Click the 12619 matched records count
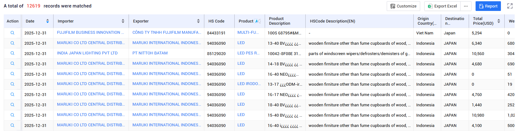Screen dimensions: 520x131 click(33, 6)
